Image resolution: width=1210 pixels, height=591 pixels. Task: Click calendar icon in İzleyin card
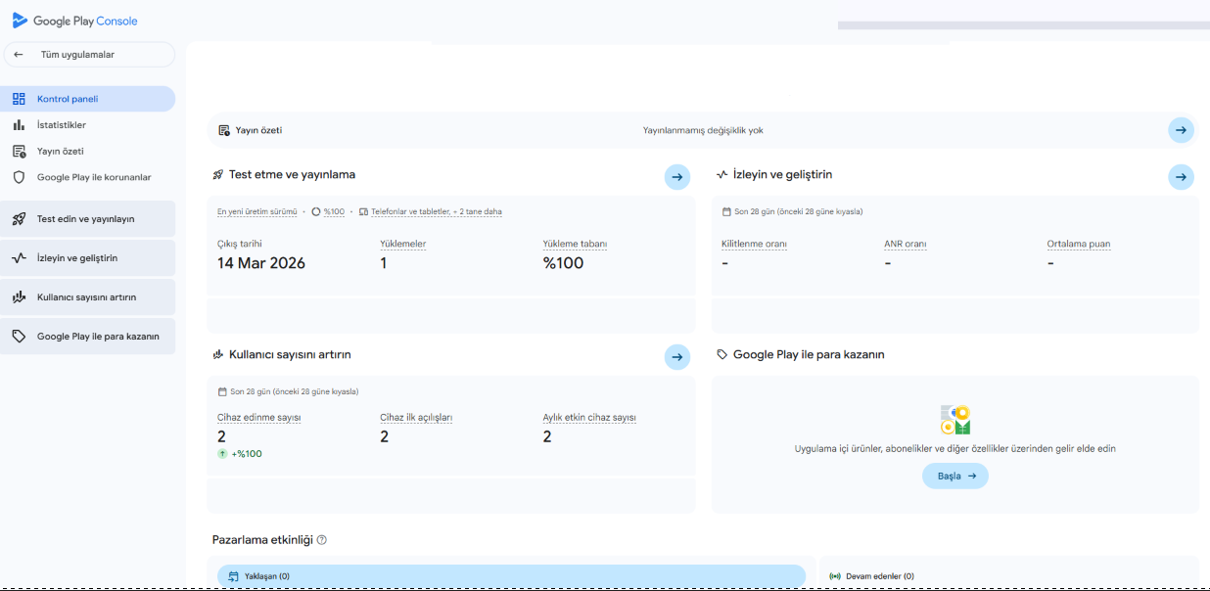click(x=726, y=211)
